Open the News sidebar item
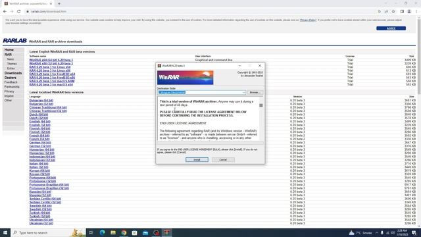 click(x=11, y=59)
